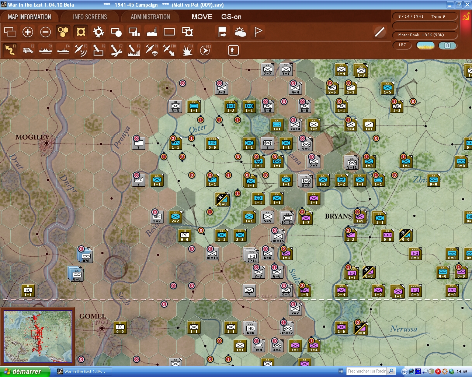Switch to the INFO SCREENS tab
Image resolution: width=472 pixels, height=377 pixels.
click(90, 17)
